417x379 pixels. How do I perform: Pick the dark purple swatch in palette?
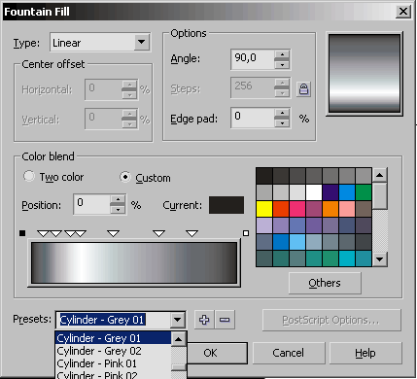[330, 192]
